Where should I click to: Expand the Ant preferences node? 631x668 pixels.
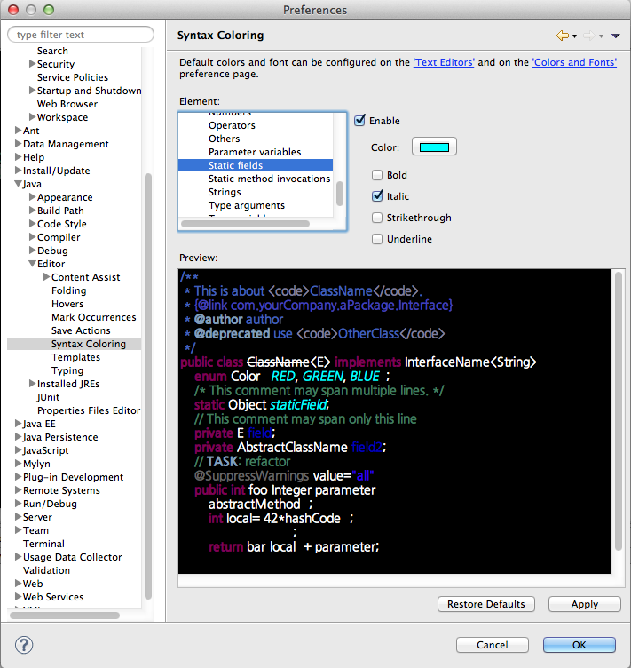[x=18, y=131]
